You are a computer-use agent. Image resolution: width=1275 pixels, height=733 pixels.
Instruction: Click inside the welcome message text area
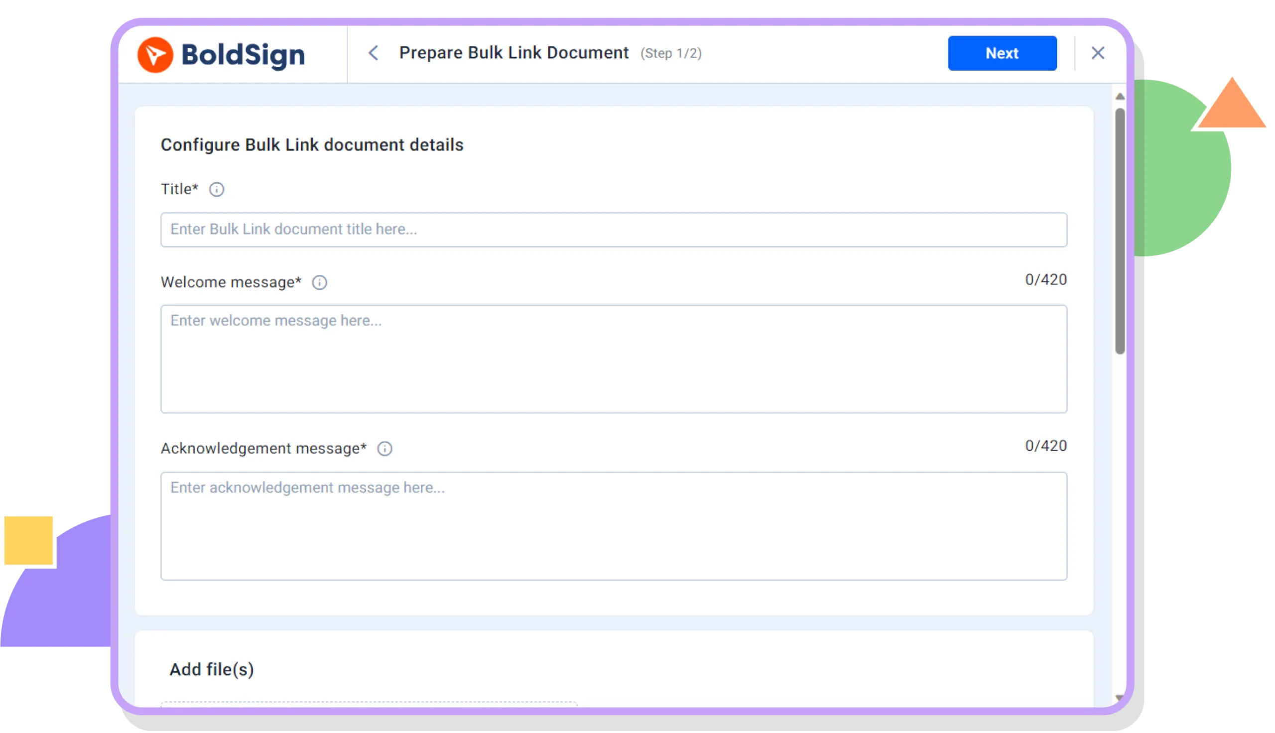[x=613, y=358]
